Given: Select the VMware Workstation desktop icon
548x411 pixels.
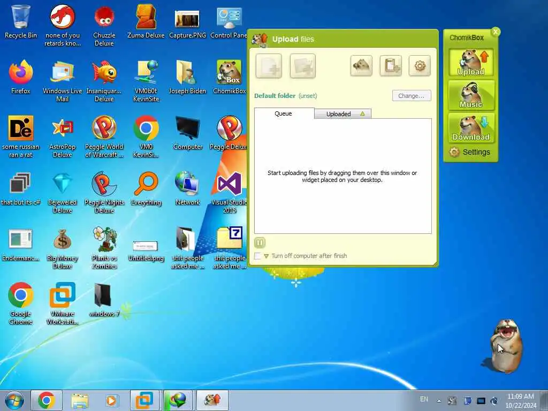Looking at the screenshot, I should [62, 304].
